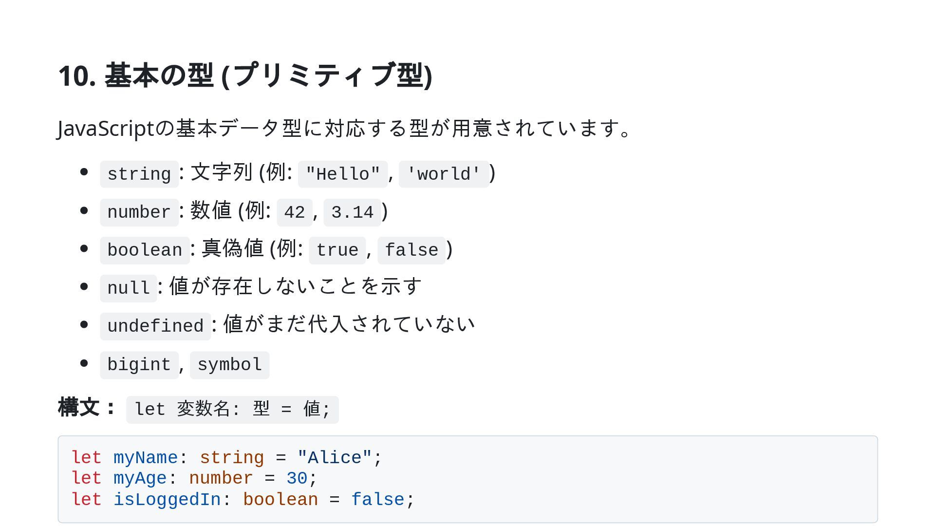Screen dimensions: 935x526
Task: Click the intro sentence starting with JavaScript
Action: (x=344, y=129)
